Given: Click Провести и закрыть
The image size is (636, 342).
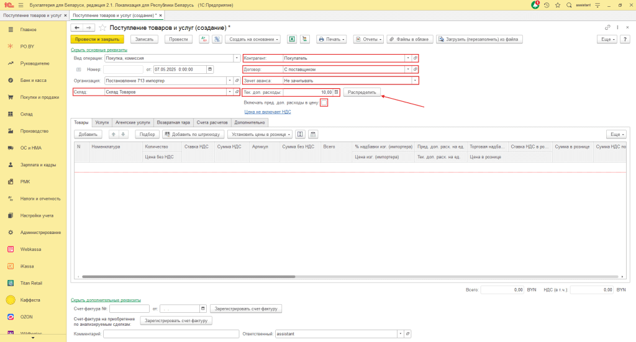Looking at the screenshot, I should coord(98,39).
